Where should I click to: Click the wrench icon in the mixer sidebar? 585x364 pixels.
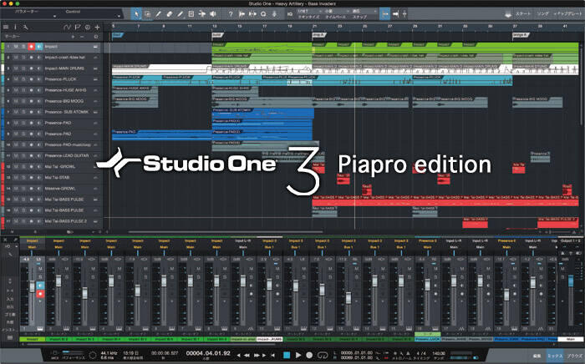10,255
